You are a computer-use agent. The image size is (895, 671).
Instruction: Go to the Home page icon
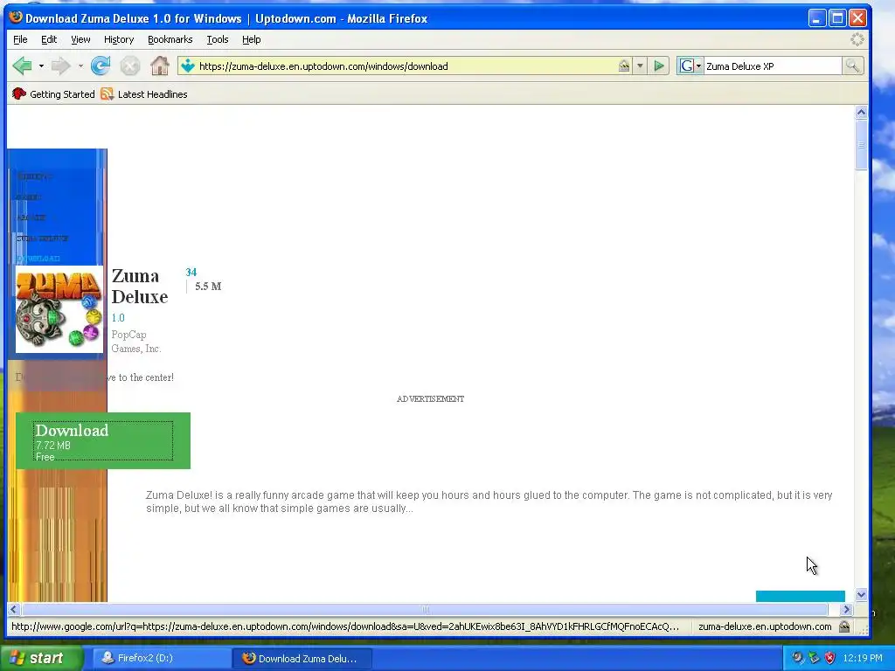160,66
